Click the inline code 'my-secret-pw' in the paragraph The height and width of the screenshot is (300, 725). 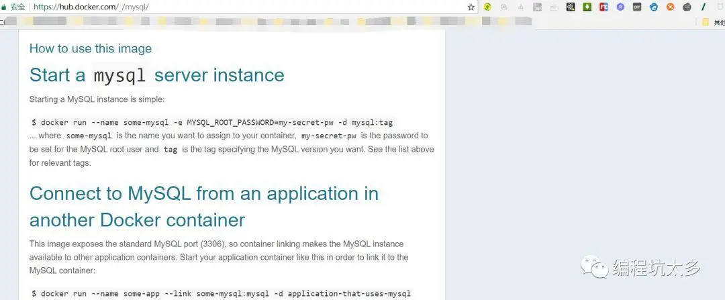point(329,136)
